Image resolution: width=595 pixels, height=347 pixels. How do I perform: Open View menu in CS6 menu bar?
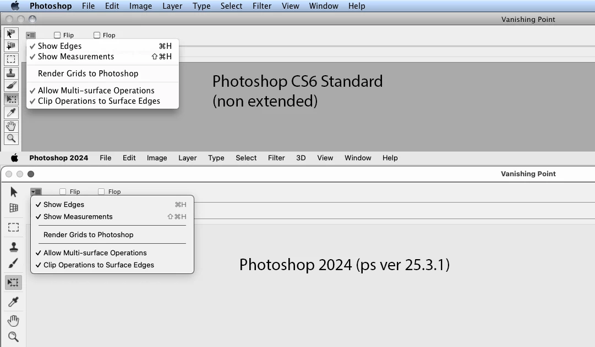point(290,6)
